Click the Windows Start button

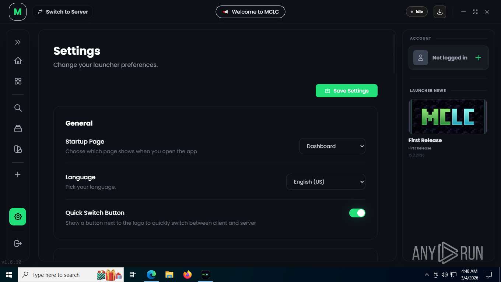tap(9, 275)
